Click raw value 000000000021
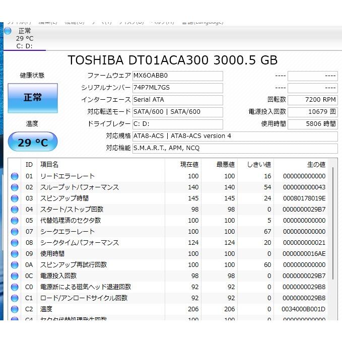Image resolution: width=342 pixels, height=342 pixels. [304, 243]
